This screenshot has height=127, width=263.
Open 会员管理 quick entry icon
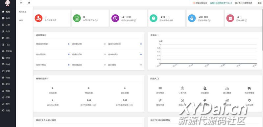(x=204, y=88)
